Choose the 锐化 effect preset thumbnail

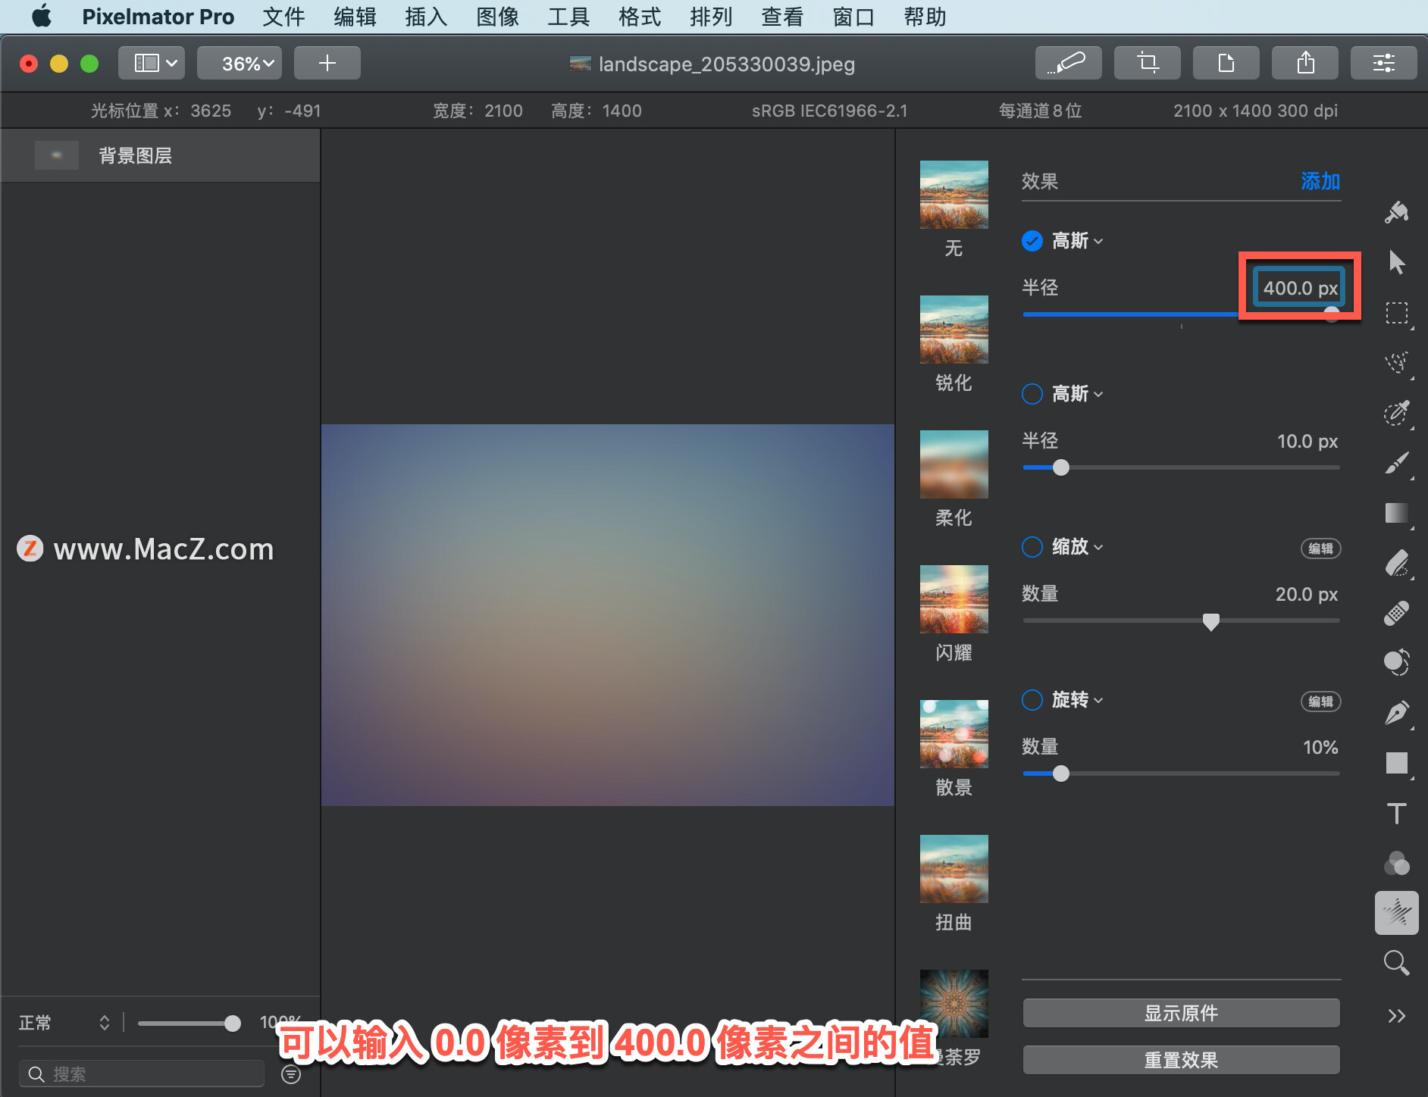[x=954, y=330]
